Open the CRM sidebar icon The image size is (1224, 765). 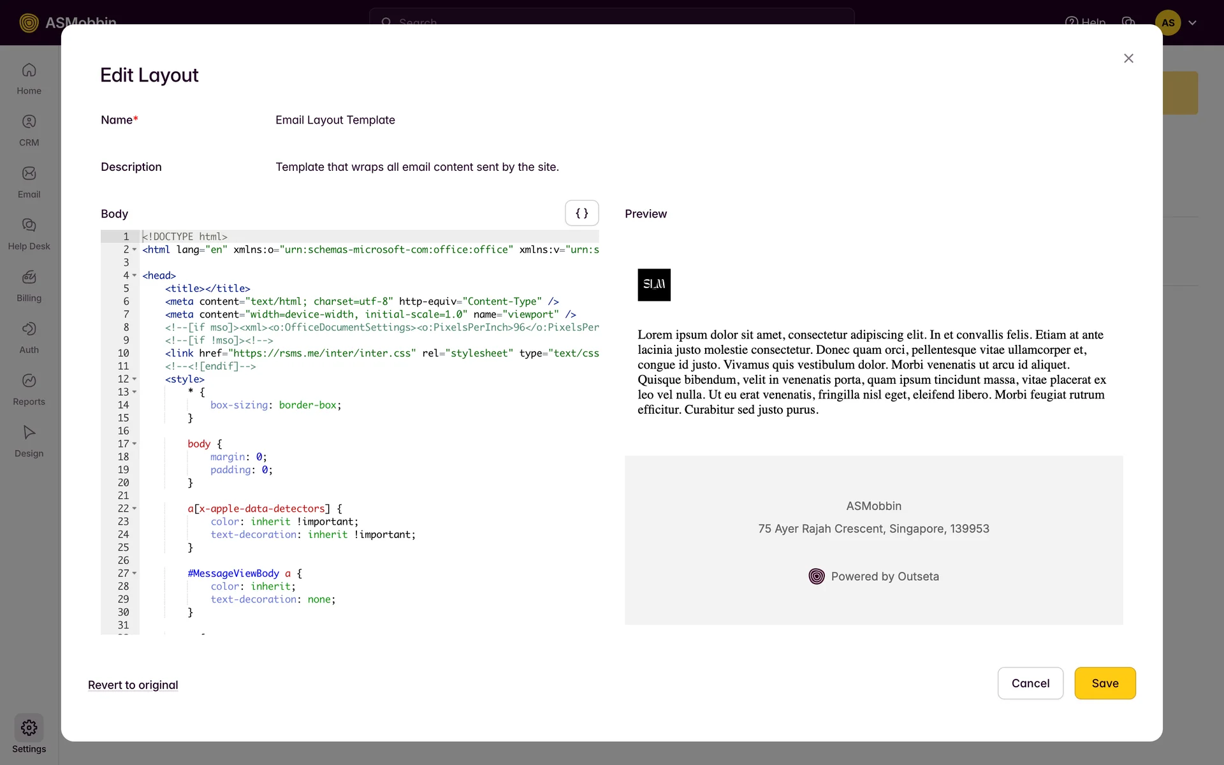pyautogui.click(x=29, y=122)
